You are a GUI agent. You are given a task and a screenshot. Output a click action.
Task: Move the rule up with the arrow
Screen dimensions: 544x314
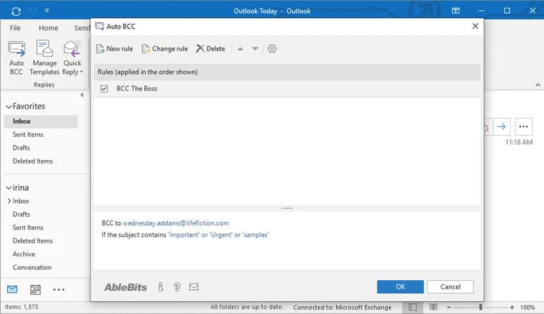click(x=240, y=49)
